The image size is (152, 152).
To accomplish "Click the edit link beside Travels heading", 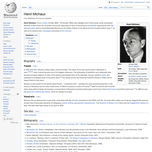I will coord(35,66).
